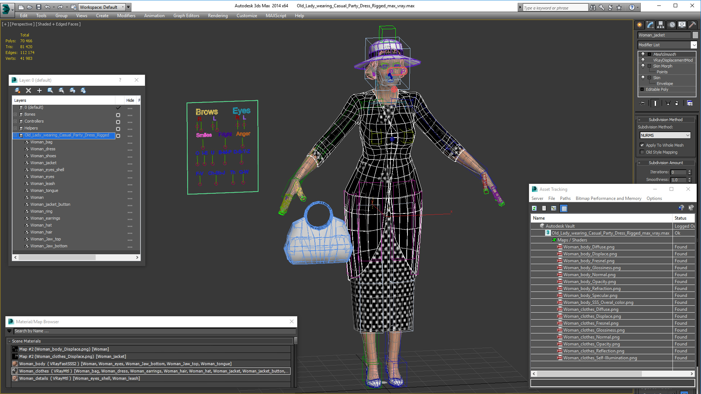This screenshot has height=394, width=701.
Task: Click Highlight Selected Objects' Layers icon
Action: click(61, 90)
